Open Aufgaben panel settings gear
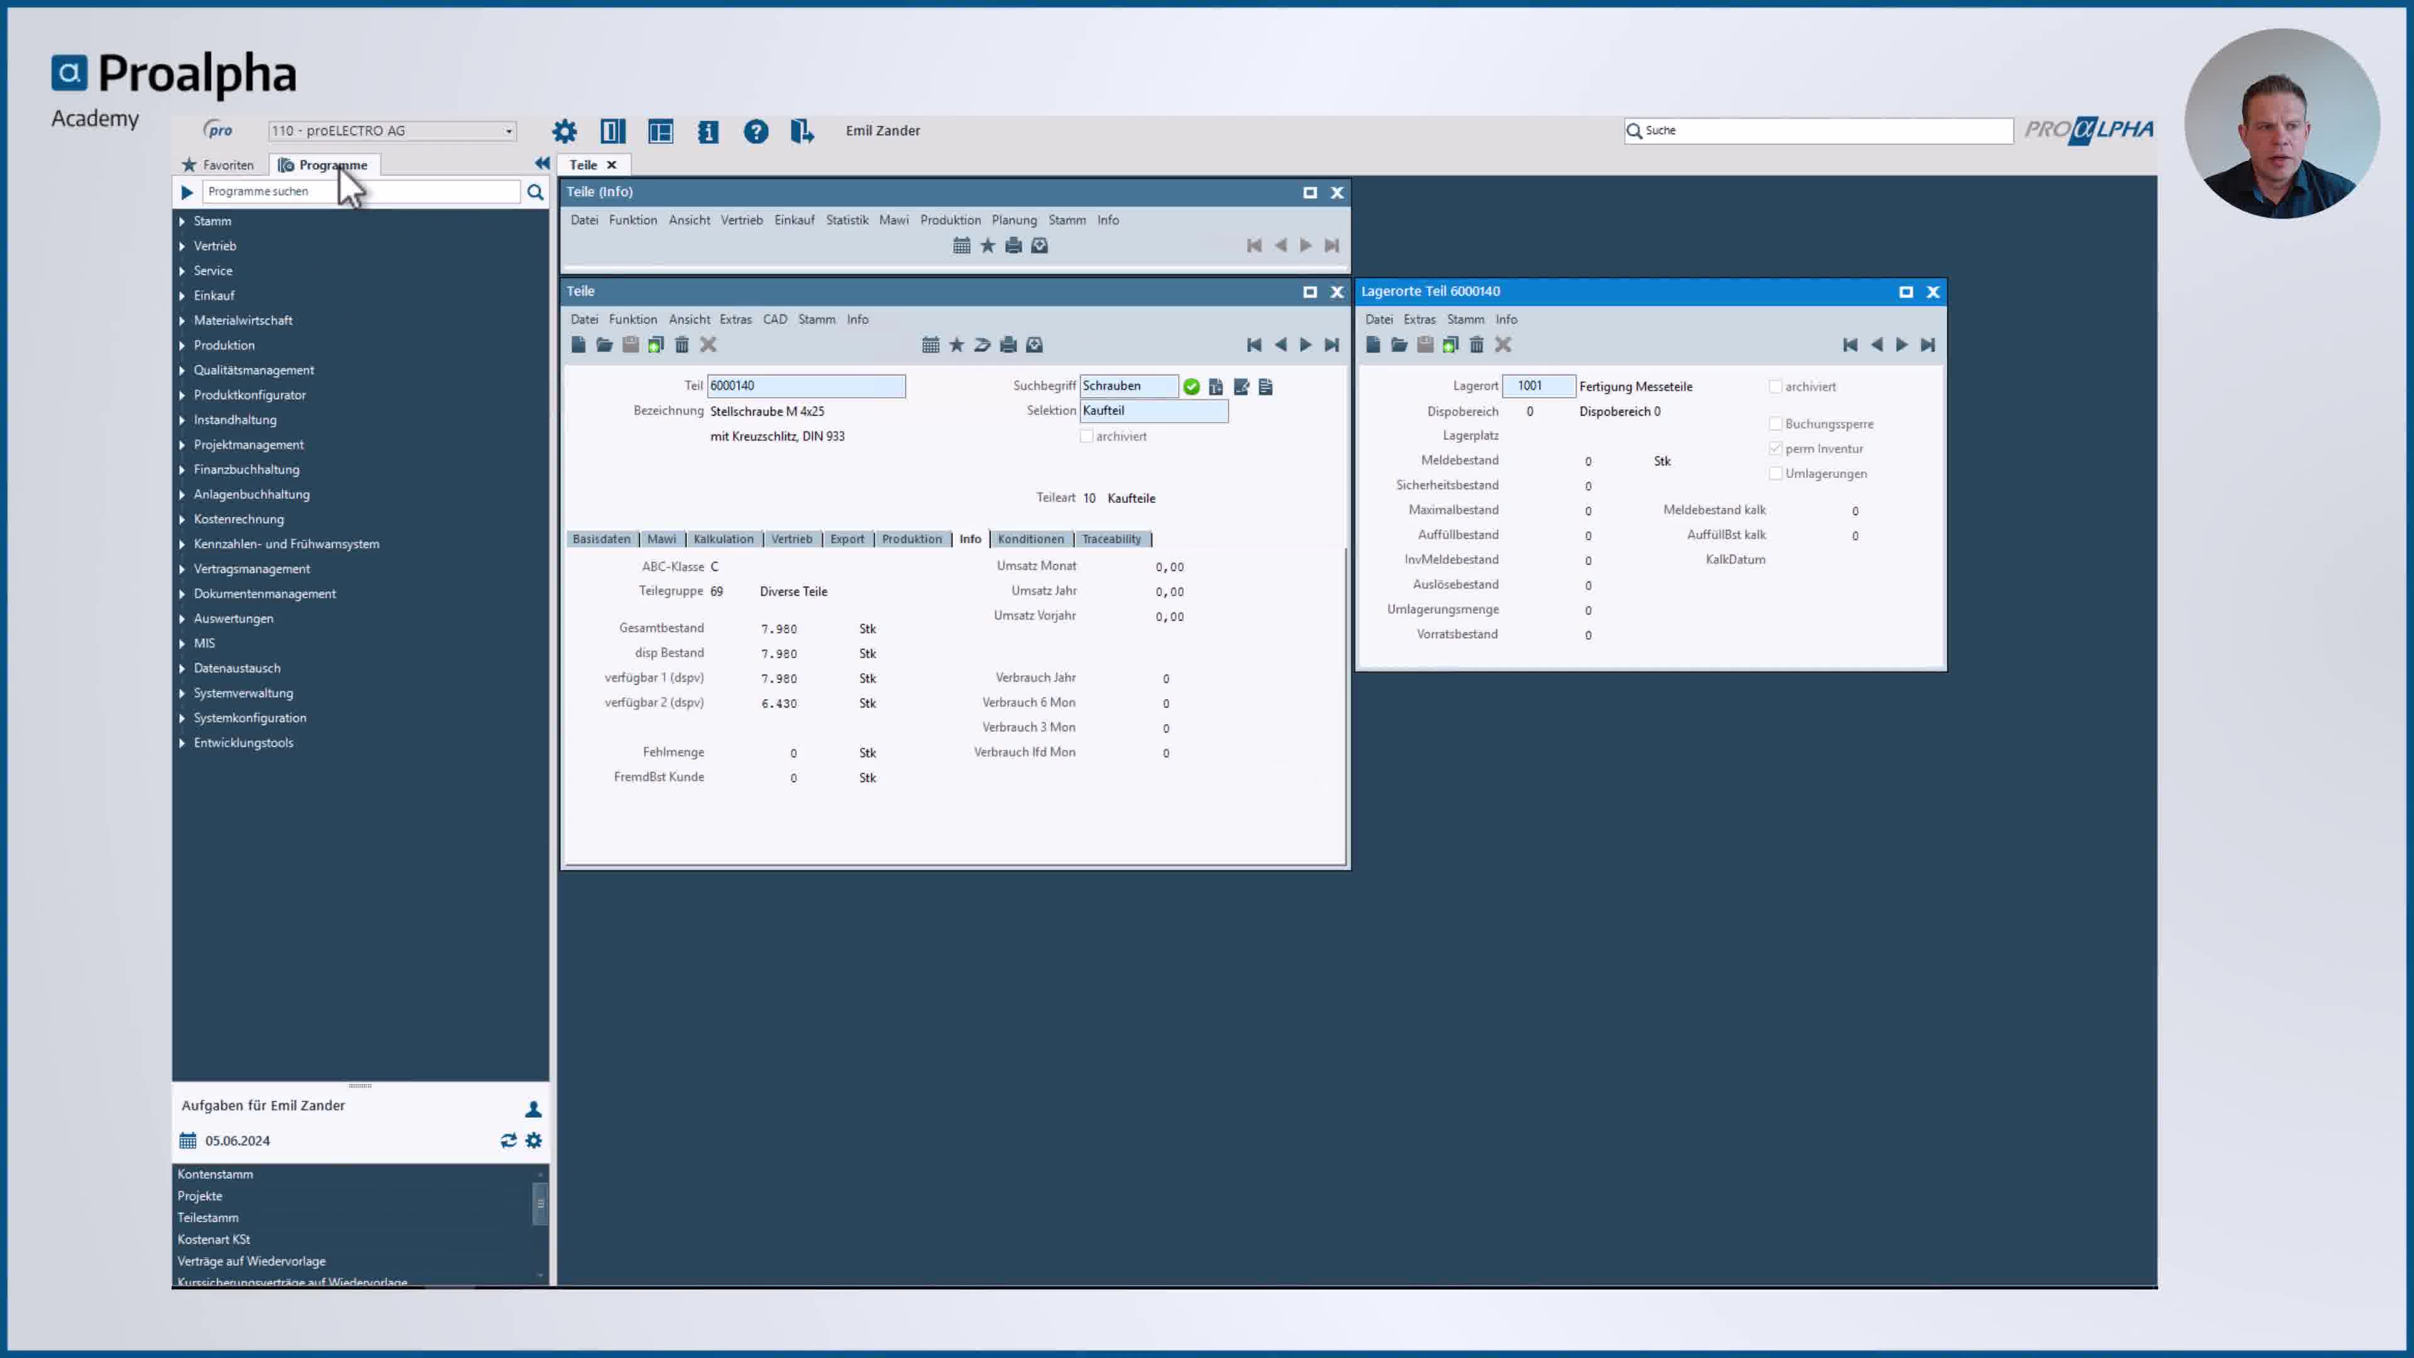This screenshot has width=2414, height=1358. [x=533, y=1140]
